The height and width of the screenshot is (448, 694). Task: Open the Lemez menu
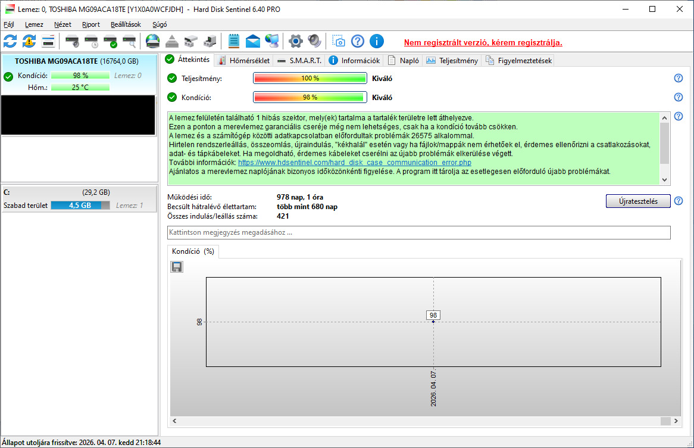[x=34, y=25]
